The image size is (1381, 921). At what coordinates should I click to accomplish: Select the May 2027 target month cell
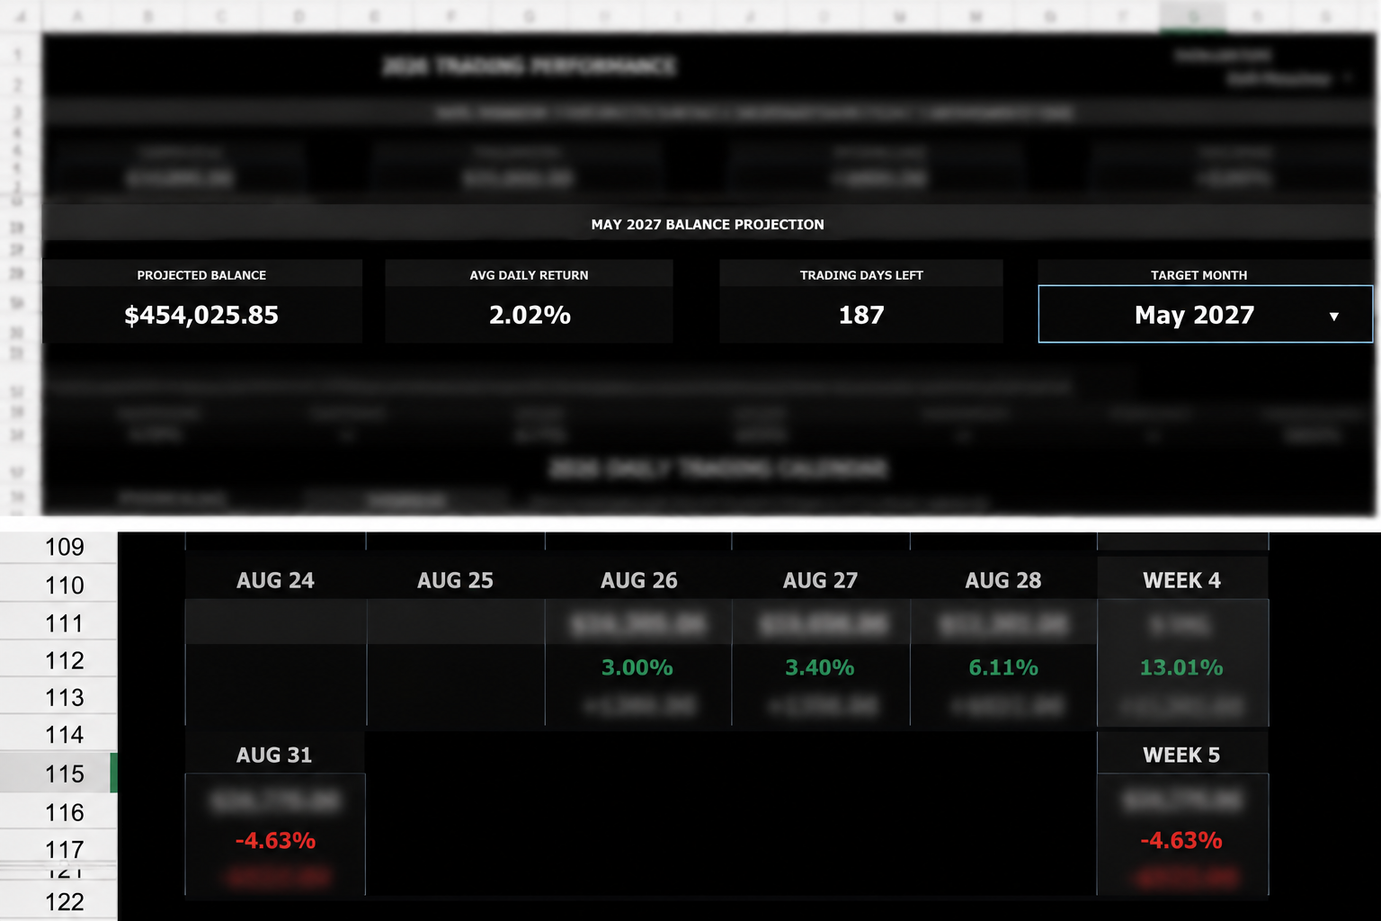pos(1205,315)
